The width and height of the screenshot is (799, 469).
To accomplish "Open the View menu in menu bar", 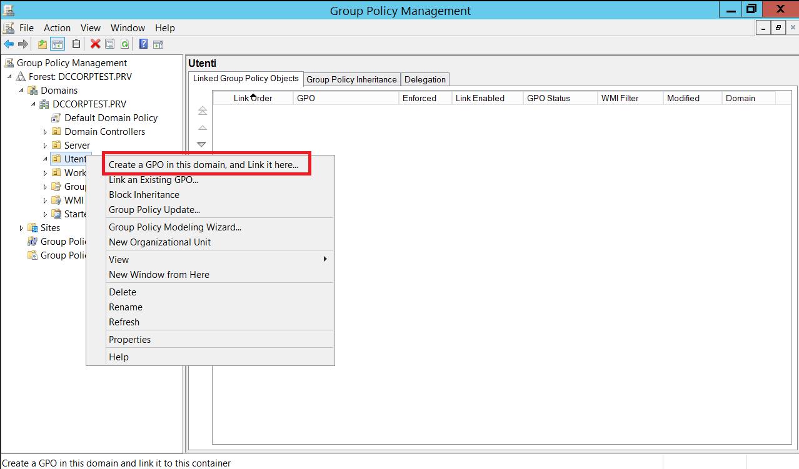I will (x=91, y=28).
